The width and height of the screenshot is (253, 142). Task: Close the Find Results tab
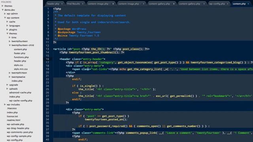click(x=83, y=4)
